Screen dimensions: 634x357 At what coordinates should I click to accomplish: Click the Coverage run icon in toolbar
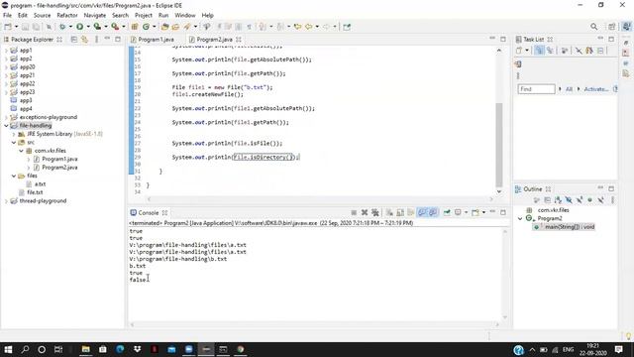click(x=97, y=27)
